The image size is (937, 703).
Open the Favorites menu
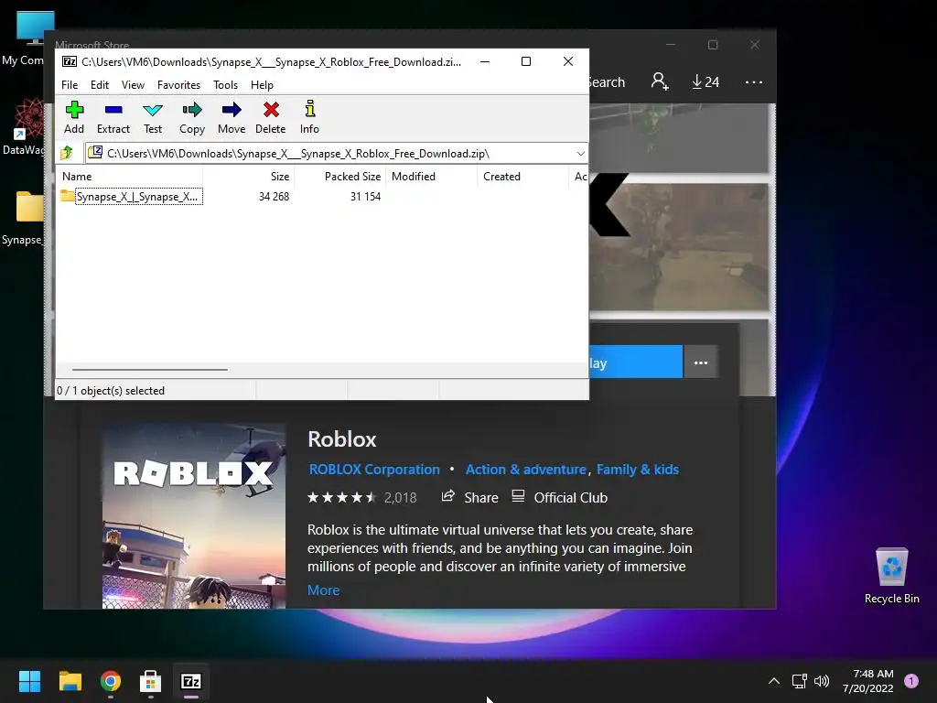[178, 85]
